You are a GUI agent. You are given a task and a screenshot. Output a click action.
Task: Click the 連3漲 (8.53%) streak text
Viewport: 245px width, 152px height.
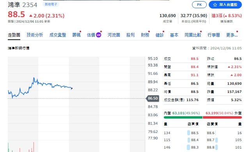227,16
